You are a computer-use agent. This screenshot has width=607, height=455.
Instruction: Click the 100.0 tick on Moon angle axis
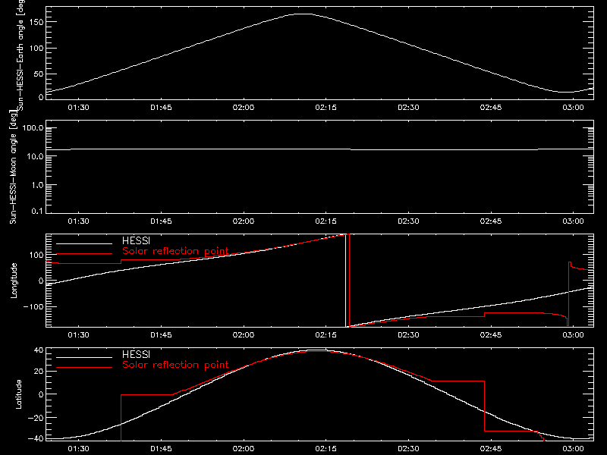click(33, 128)
